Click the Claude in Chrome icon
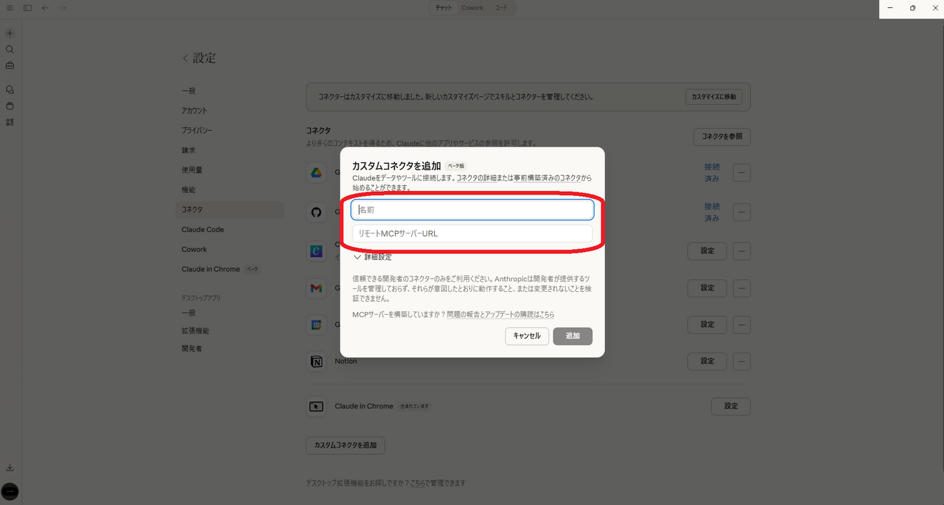Image resolution: width=944 pixels, height=505 pixels. pos(315,406)
